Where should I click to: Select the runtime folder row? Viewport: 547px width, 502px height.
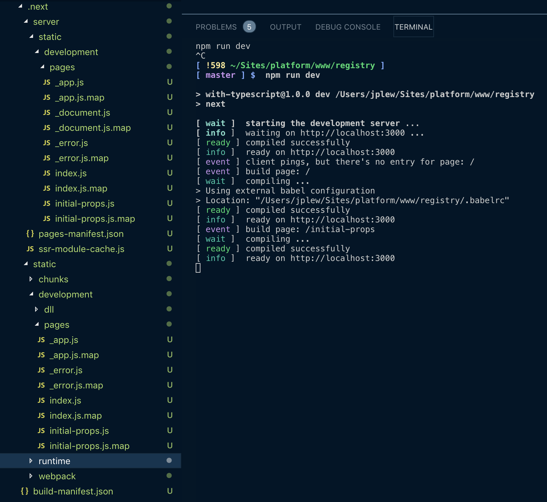(91, 461)
